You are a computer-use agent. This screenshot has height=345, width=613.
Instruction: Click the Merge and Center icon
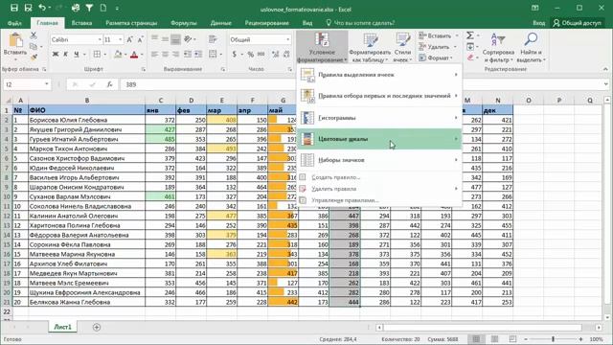coord(213,55)
